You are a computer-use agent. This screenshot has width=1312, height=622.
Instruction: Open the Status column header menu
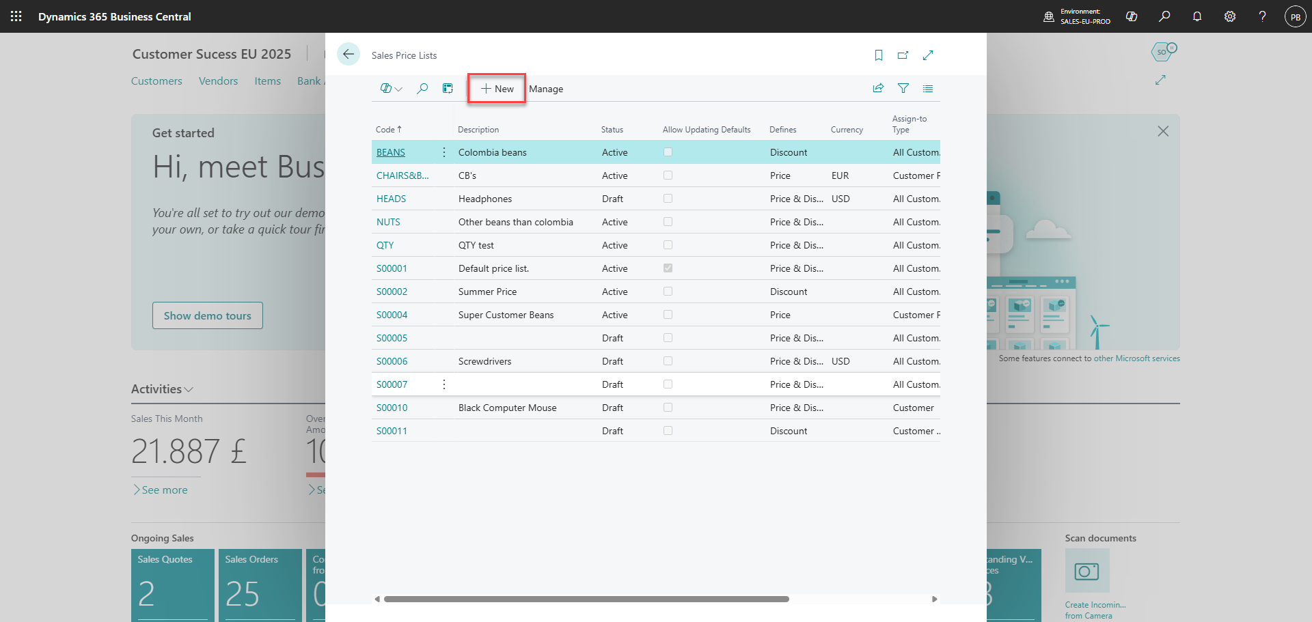coord(612,130)
